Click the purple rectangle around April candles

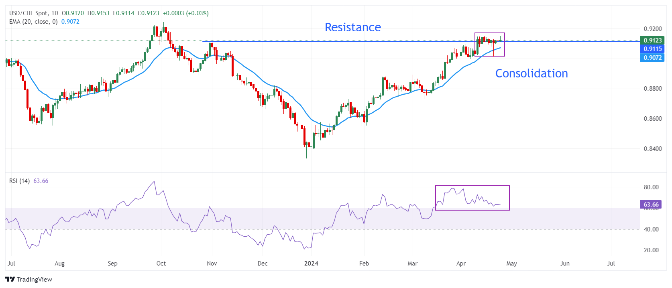coord(490,33)
